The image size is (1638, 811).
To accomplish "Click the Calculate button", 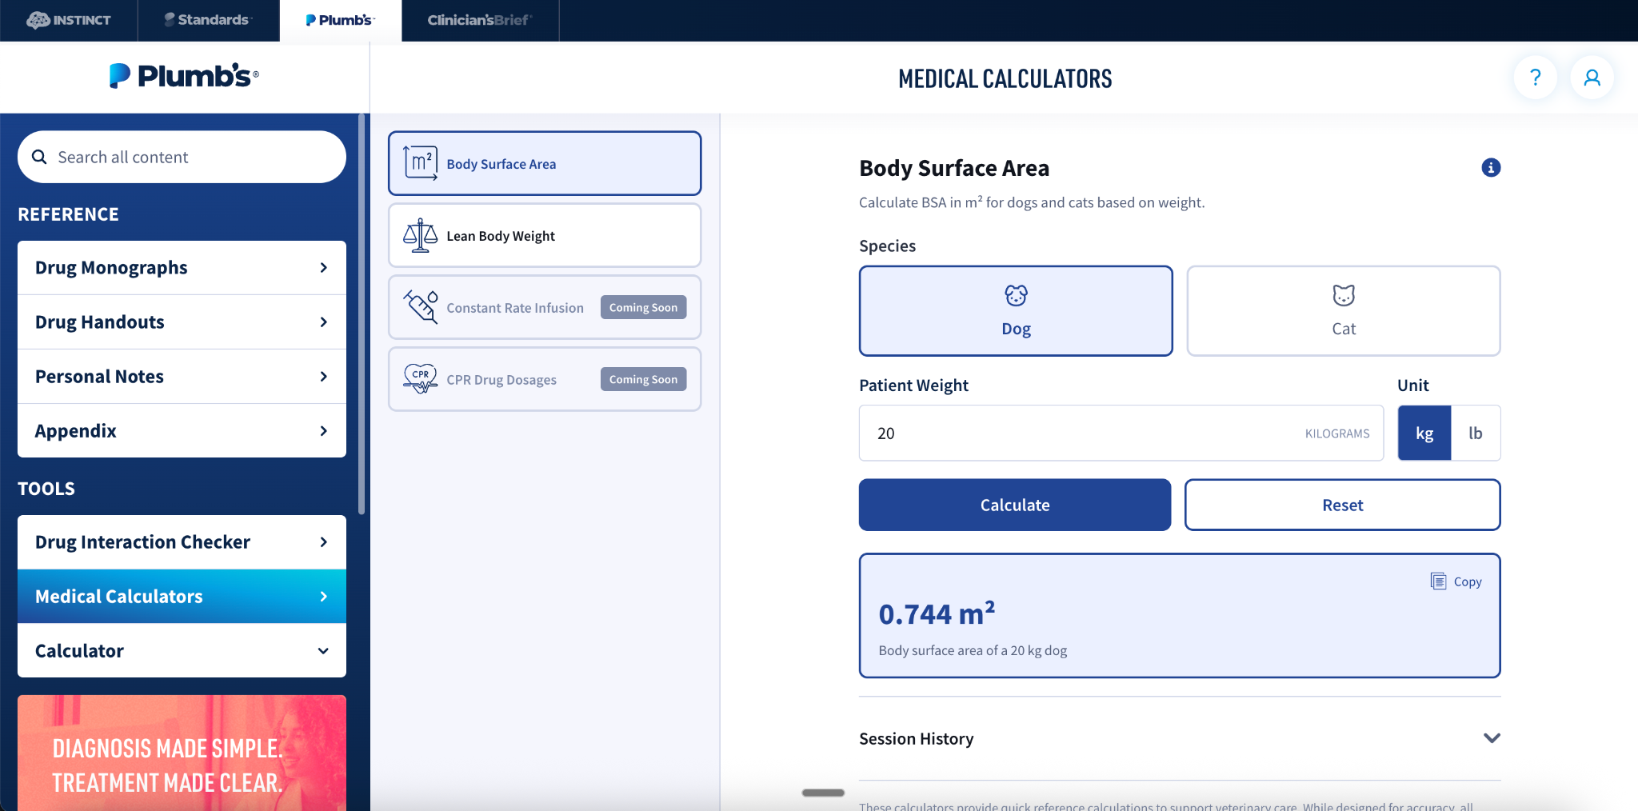I will [x=1015, y=505].
